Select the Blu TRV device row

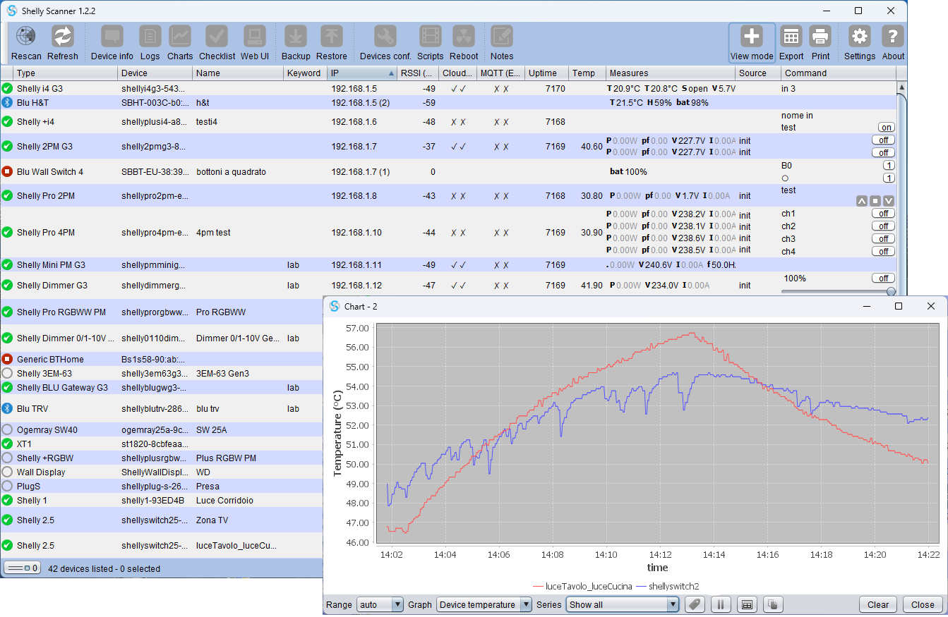[162, 408]
